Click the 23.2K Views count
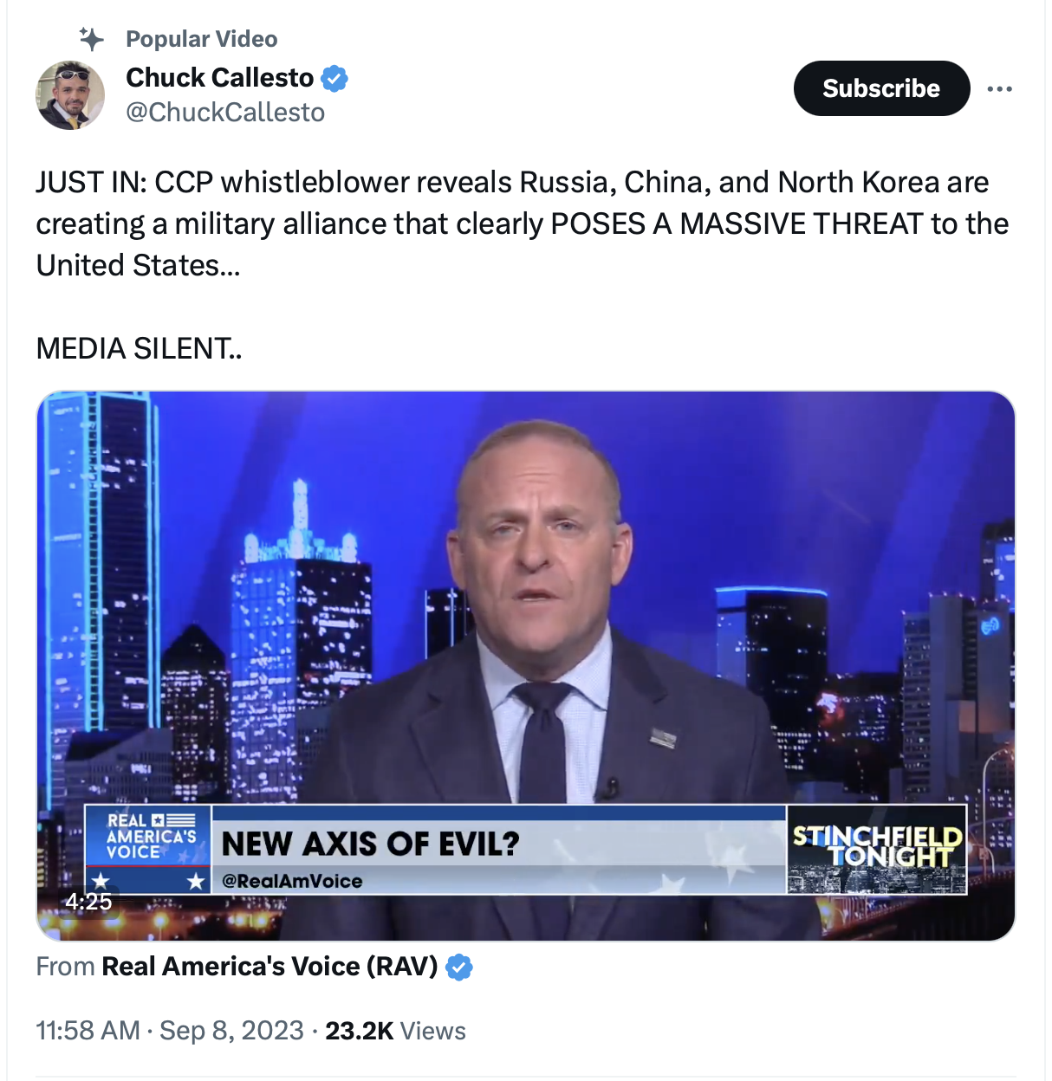The width and height of the screenshot is (1052, 1081). click(x=396, y=1031)
